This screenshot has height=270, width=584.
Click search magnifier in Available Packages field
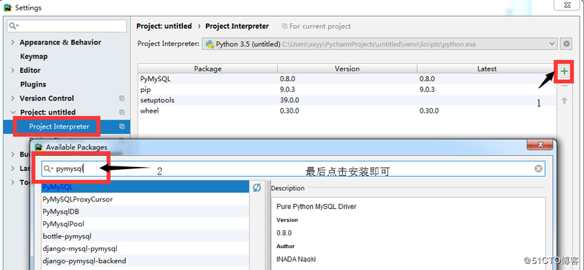pos(48,169)
